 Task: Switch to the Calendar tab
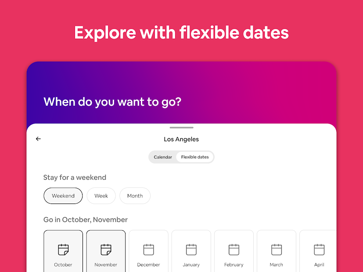pos(162,157)
